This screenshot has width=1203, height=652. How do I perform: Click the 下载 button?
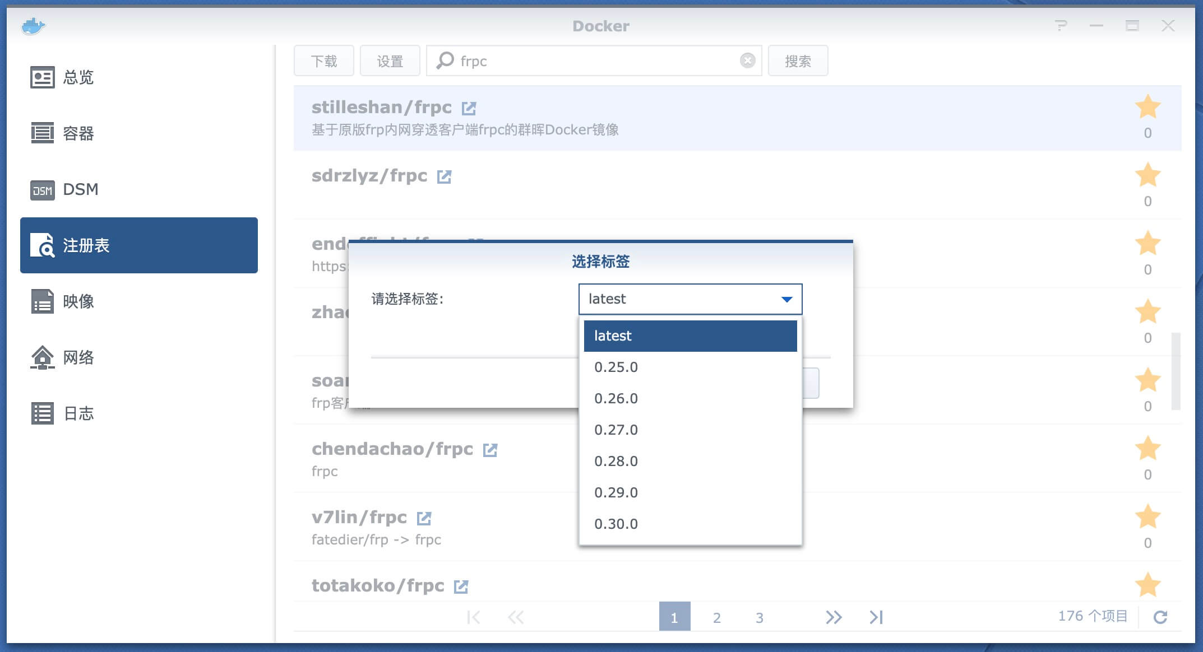tap(323, 60)
